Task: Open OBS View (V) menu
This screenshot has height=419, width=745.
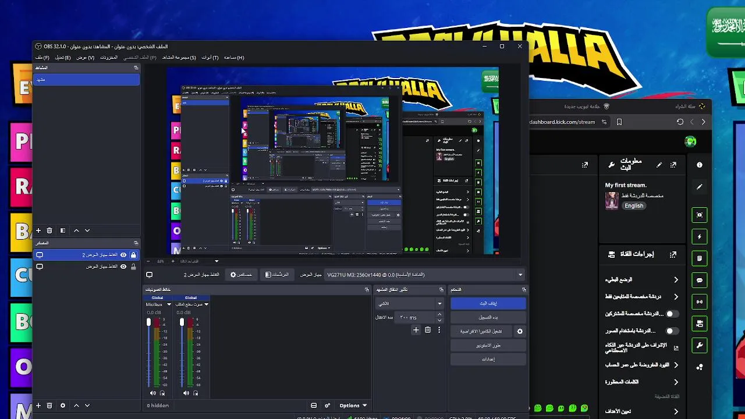Action: [x=85, y=58]
